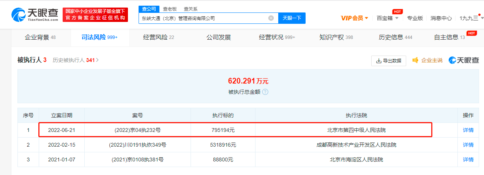Open the 经营状况 tab
This screenshot has width=484, height=175.
277,37
